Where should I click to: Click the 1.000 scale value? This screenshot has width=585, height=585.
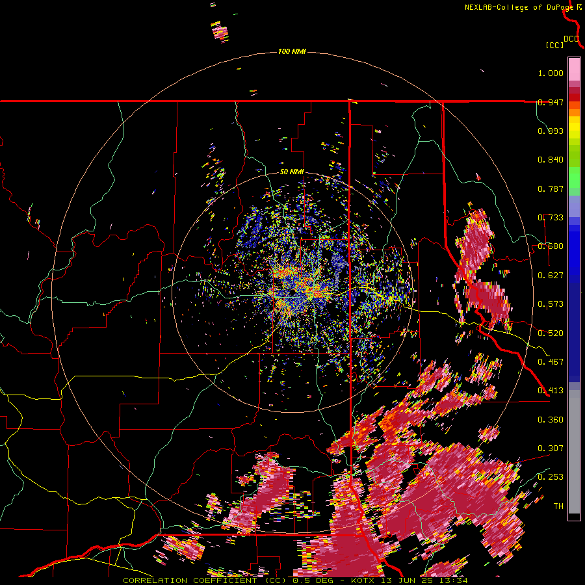(x=551, y=73)
